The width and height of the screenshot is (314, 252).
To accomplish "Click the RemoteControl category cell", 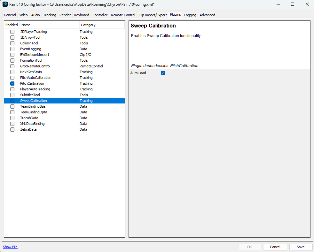I will pyautogui.click(x=91, y=66).
